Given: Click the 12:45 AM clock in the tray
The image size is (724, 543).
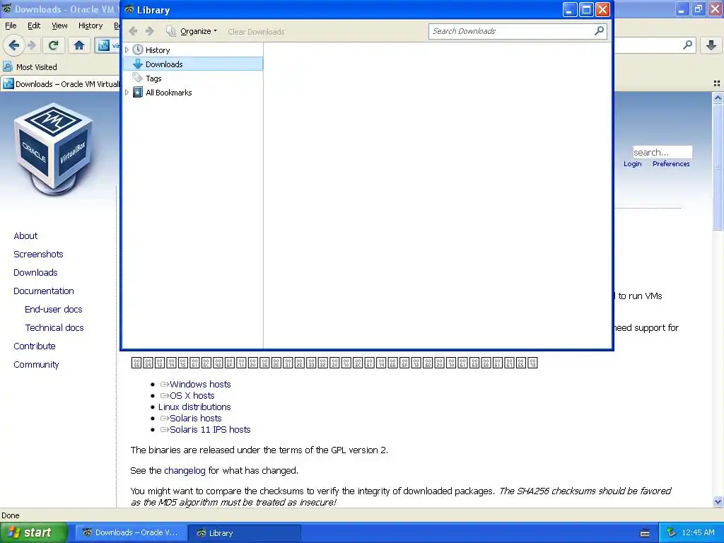Looking at the screenshot, I should point(698,532).
